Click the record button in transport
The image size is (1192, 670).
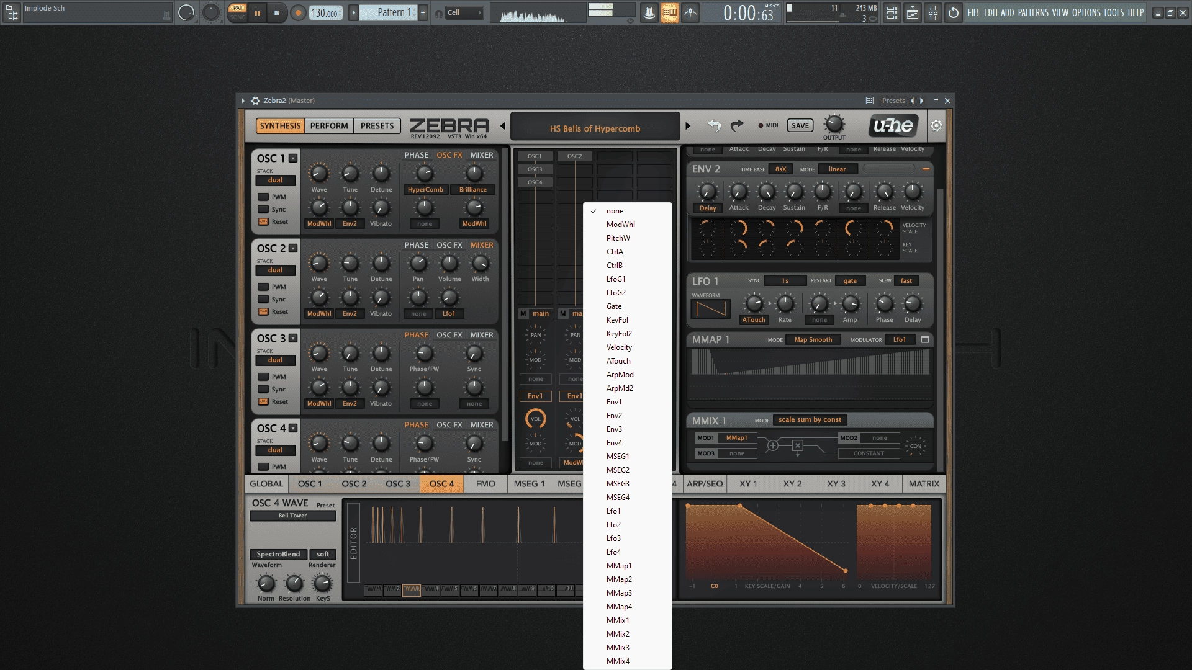298,12
